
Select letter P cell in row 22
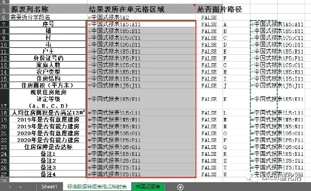point(236,140)
